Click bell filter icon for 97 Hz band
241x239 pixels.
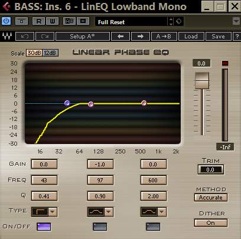pyautogui.click(x=96, y=212)
